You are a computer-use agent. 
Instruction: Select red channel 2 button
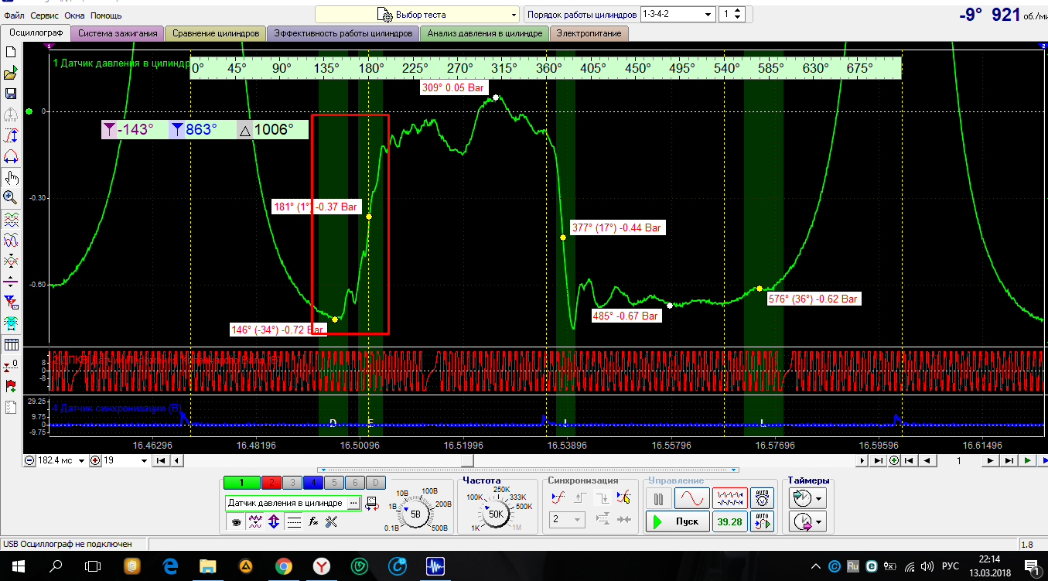pyautogui.click(x=271, y=483)
